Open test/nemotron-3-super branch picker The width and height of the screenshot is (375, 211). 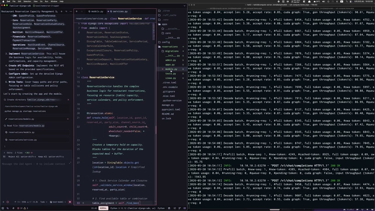(46, 6)
